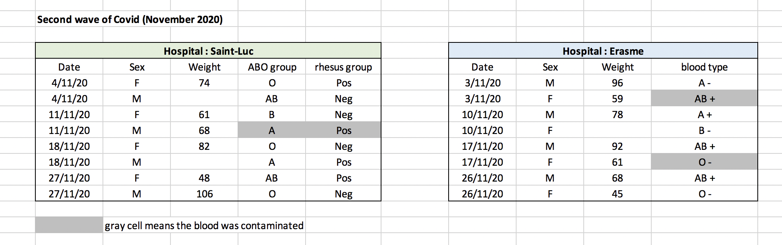The image size is (782, 245).
Task: Click the gray legend swatch cell
Action: coord(69,225)
